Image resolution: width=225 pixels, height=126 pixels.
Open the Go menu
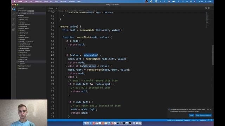pyautogui.click(x=51, y=1)
